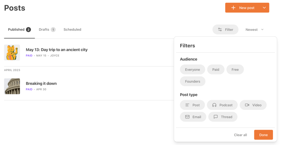Toggle the Everyone audience filter

tap(192, 70)
